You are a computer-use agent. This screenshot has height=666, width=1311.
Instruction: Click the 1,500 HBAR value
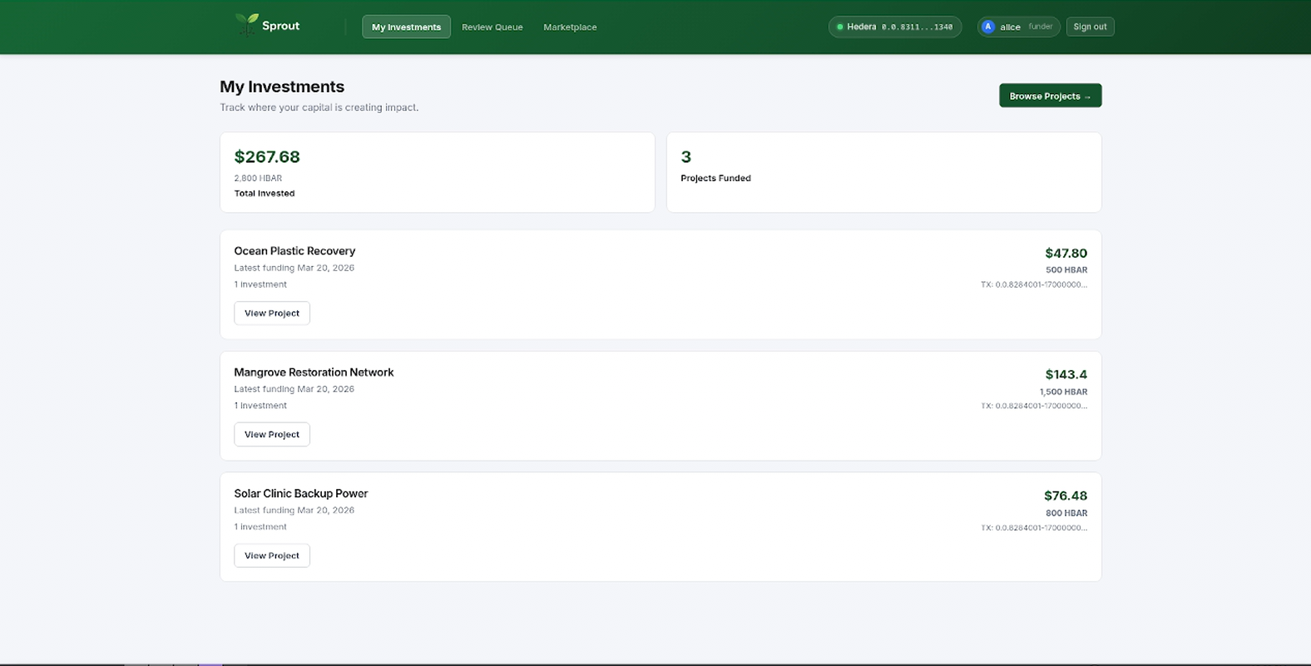click(1063, 392)
